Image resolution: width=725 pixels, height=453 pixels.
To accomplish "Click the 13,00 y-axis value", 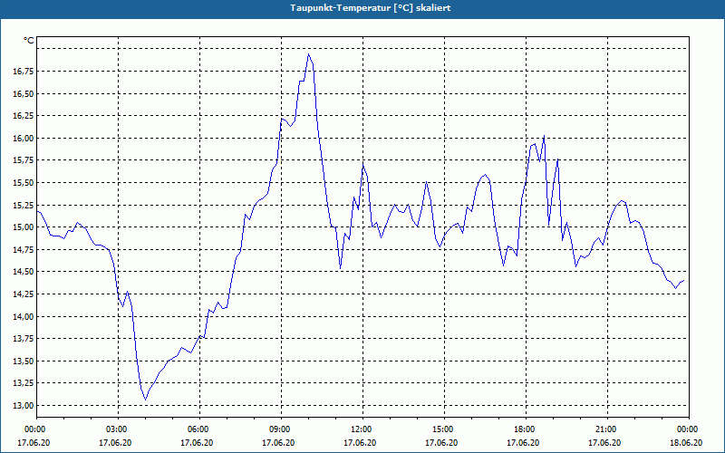I will coord(22,405).
